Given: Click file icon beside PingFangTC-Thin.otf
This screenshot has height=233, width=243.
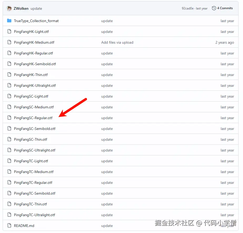Looking at the screenshot, I should (9, 204).
